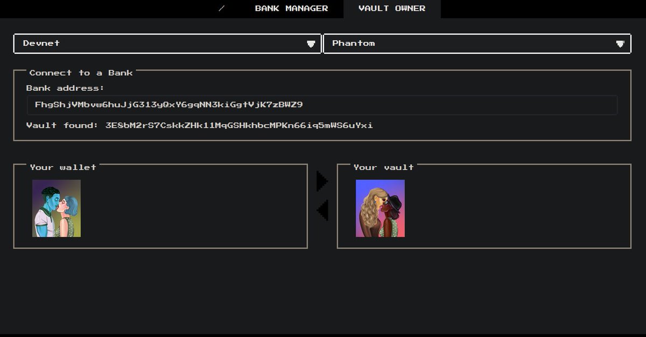The width and height of the screenshot is (646, 337).
Task: Click the 'Bank address:' label
Action: point(65,88)
